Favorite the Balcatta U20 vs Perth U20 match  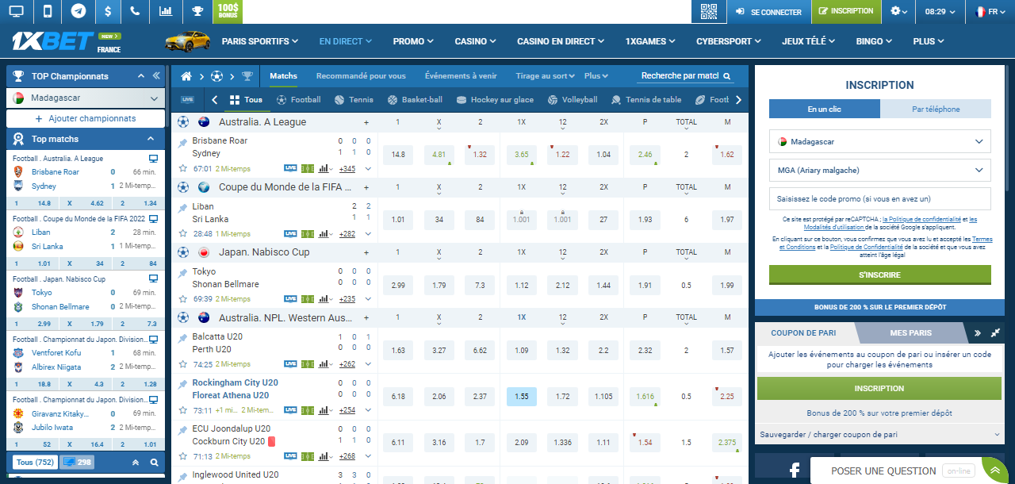point(183,365)
